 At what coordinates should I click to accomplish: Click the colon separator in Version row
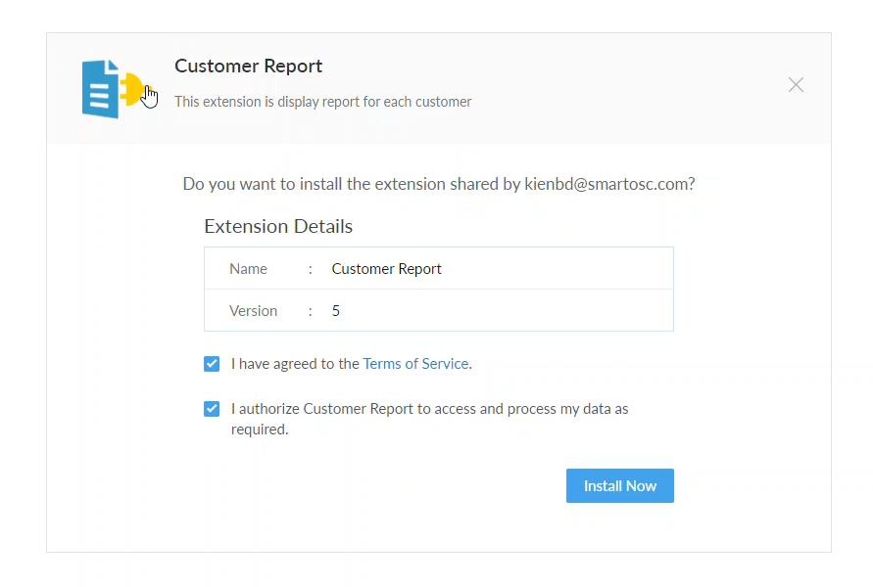[x=311, y=311]
